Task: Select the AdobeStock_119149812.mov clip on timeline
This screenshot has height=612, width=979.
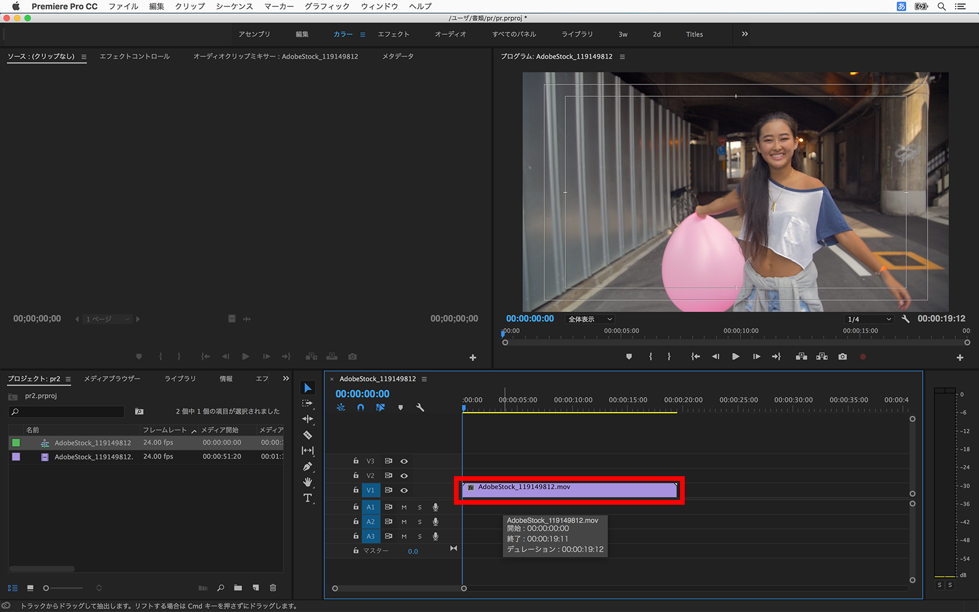Action: click(x=569, y=490)
